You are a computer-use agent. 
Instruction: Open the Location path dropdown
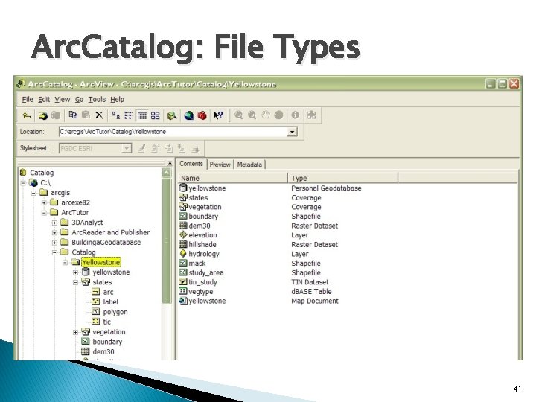pyautogui.click(x=292, y=132)
